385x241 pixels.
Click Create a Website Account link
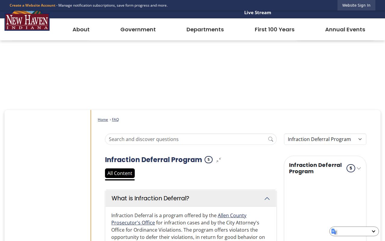[x=32, y=5]
